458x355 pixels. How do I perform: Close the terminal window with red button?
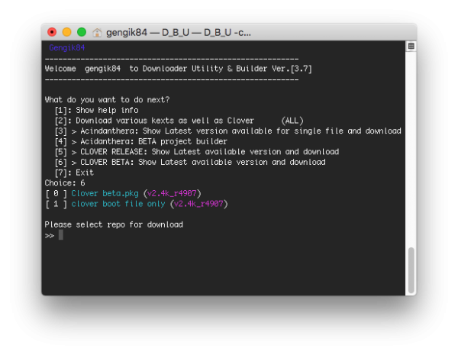click(x=52, y=32)
